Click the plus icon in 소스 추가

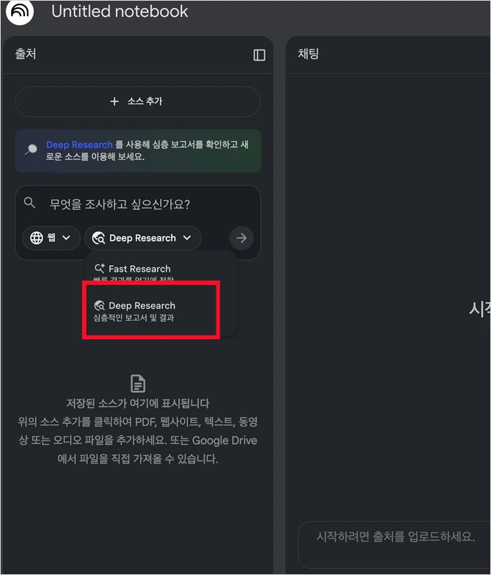(114, 101)
